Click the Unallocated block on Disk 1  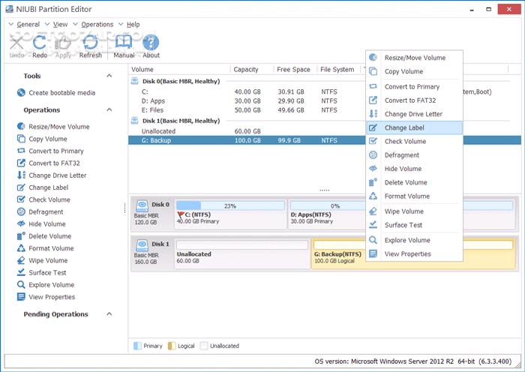click(x=242, y=253)
